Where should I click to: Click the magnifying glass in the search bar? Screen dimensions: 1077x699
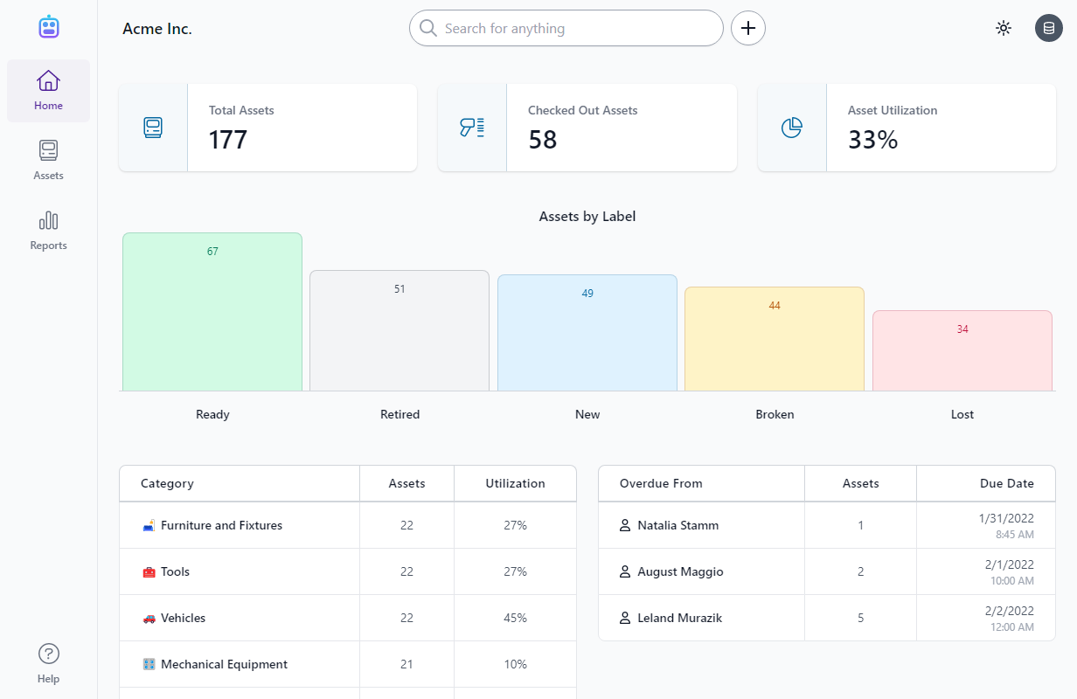[427, 28]
